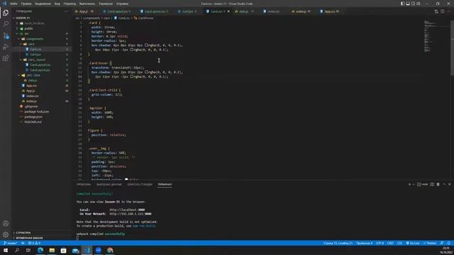Screen dimensions: 454x255
Task: Toggle bottom panel layout icon in title bar
Action: (x=408, y=4)
